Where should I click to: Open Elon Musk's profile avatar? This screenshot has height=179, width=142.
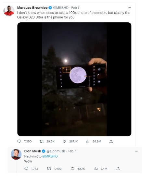[16, 154]
